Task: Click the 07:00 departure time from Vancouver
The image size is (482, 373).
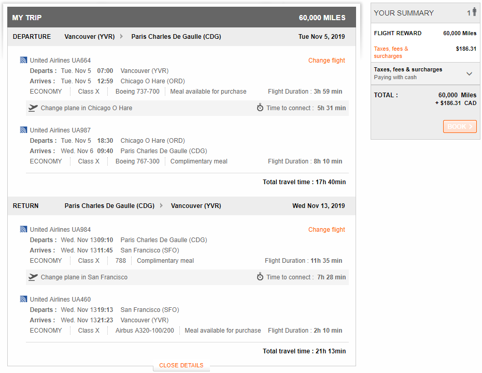Action: (105, 71)
